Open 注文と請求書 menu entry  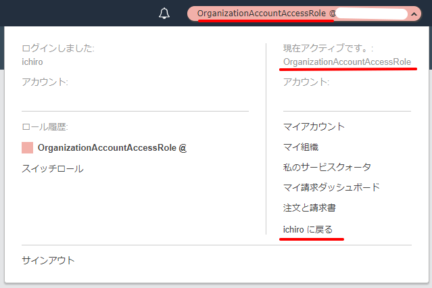(310, 208)
